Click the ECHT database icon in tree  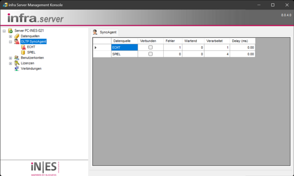[x=23, y=47]
